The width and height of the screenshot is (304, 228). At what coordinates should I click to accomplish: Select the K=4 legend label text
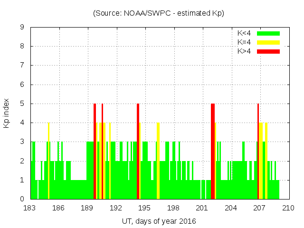(x=244, y=42)
